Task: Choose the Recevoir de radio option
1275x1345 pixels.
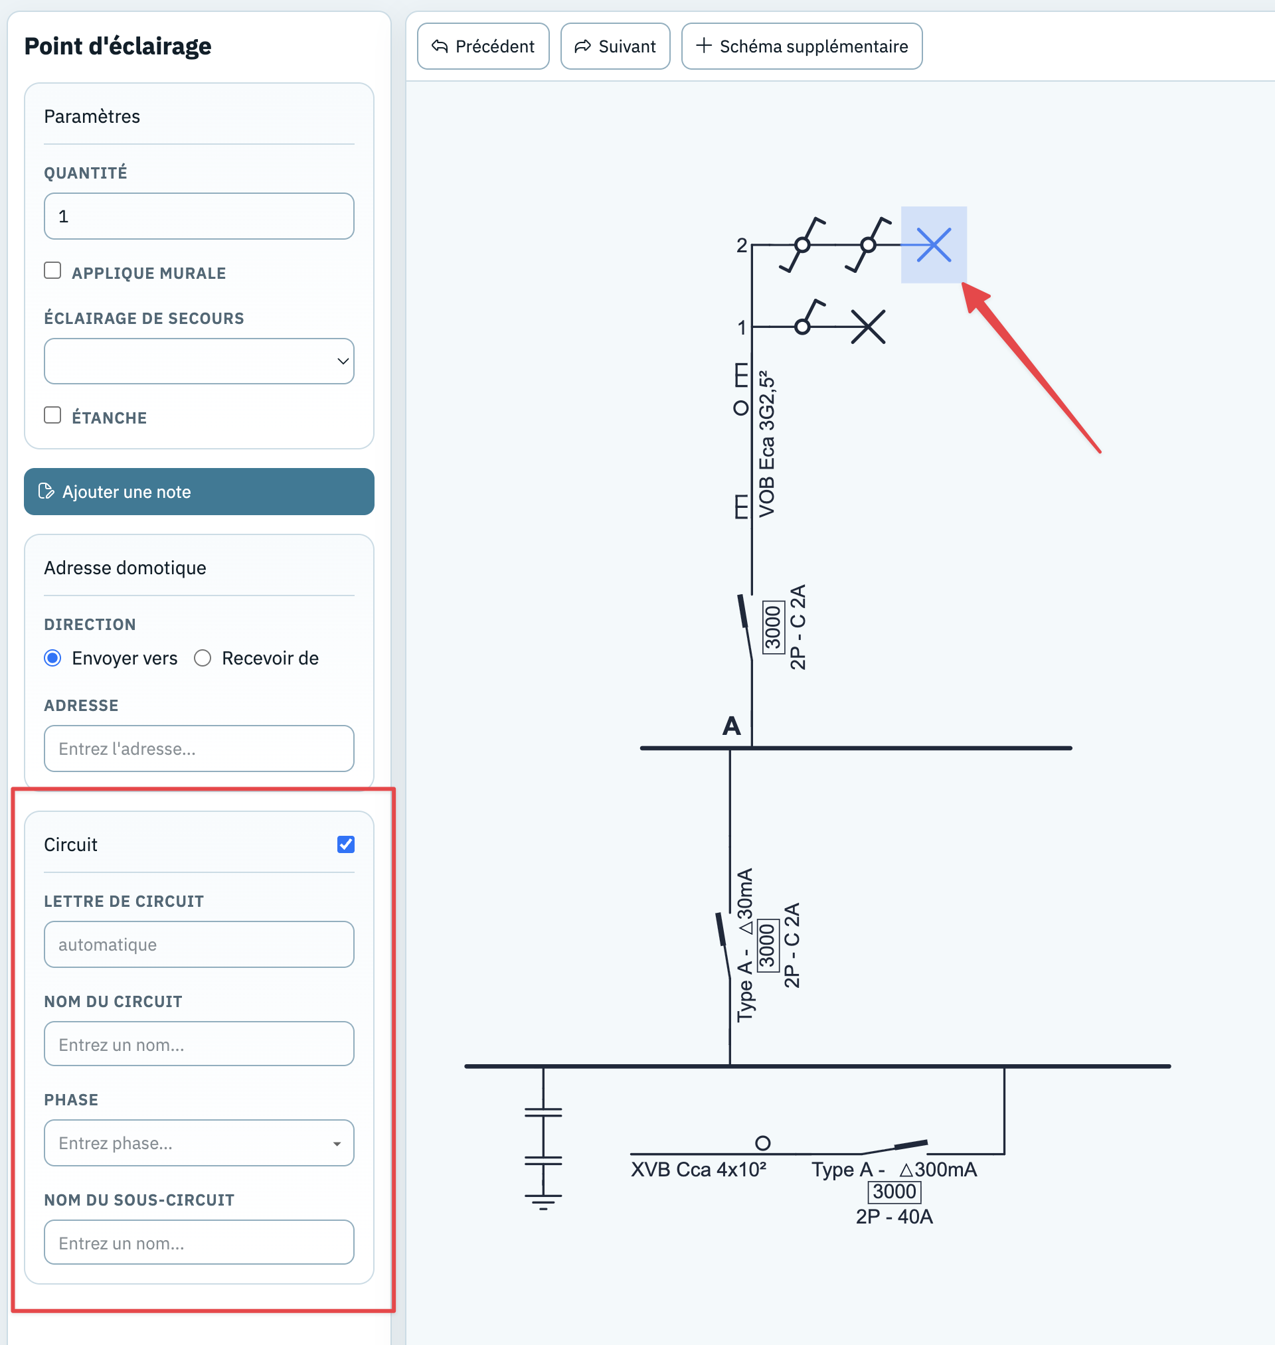Action: pos(203,659)
